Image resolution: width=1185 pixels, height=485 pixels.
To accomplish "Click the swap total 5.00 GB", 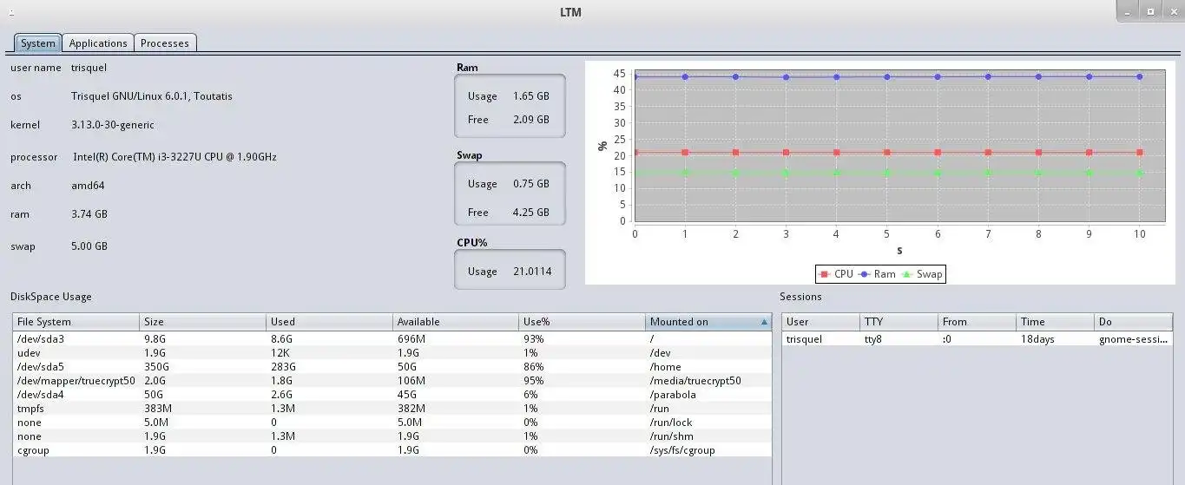I will click(89, 246).
